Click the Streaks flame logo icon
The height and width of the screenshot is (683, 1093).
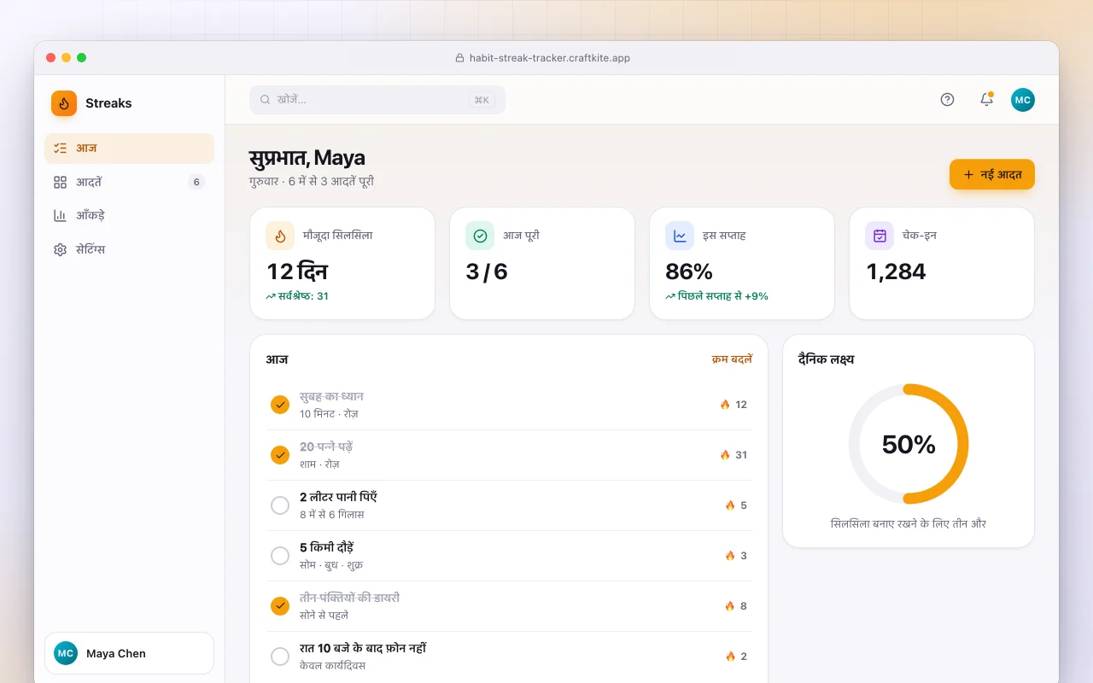(x=64, y=103)
